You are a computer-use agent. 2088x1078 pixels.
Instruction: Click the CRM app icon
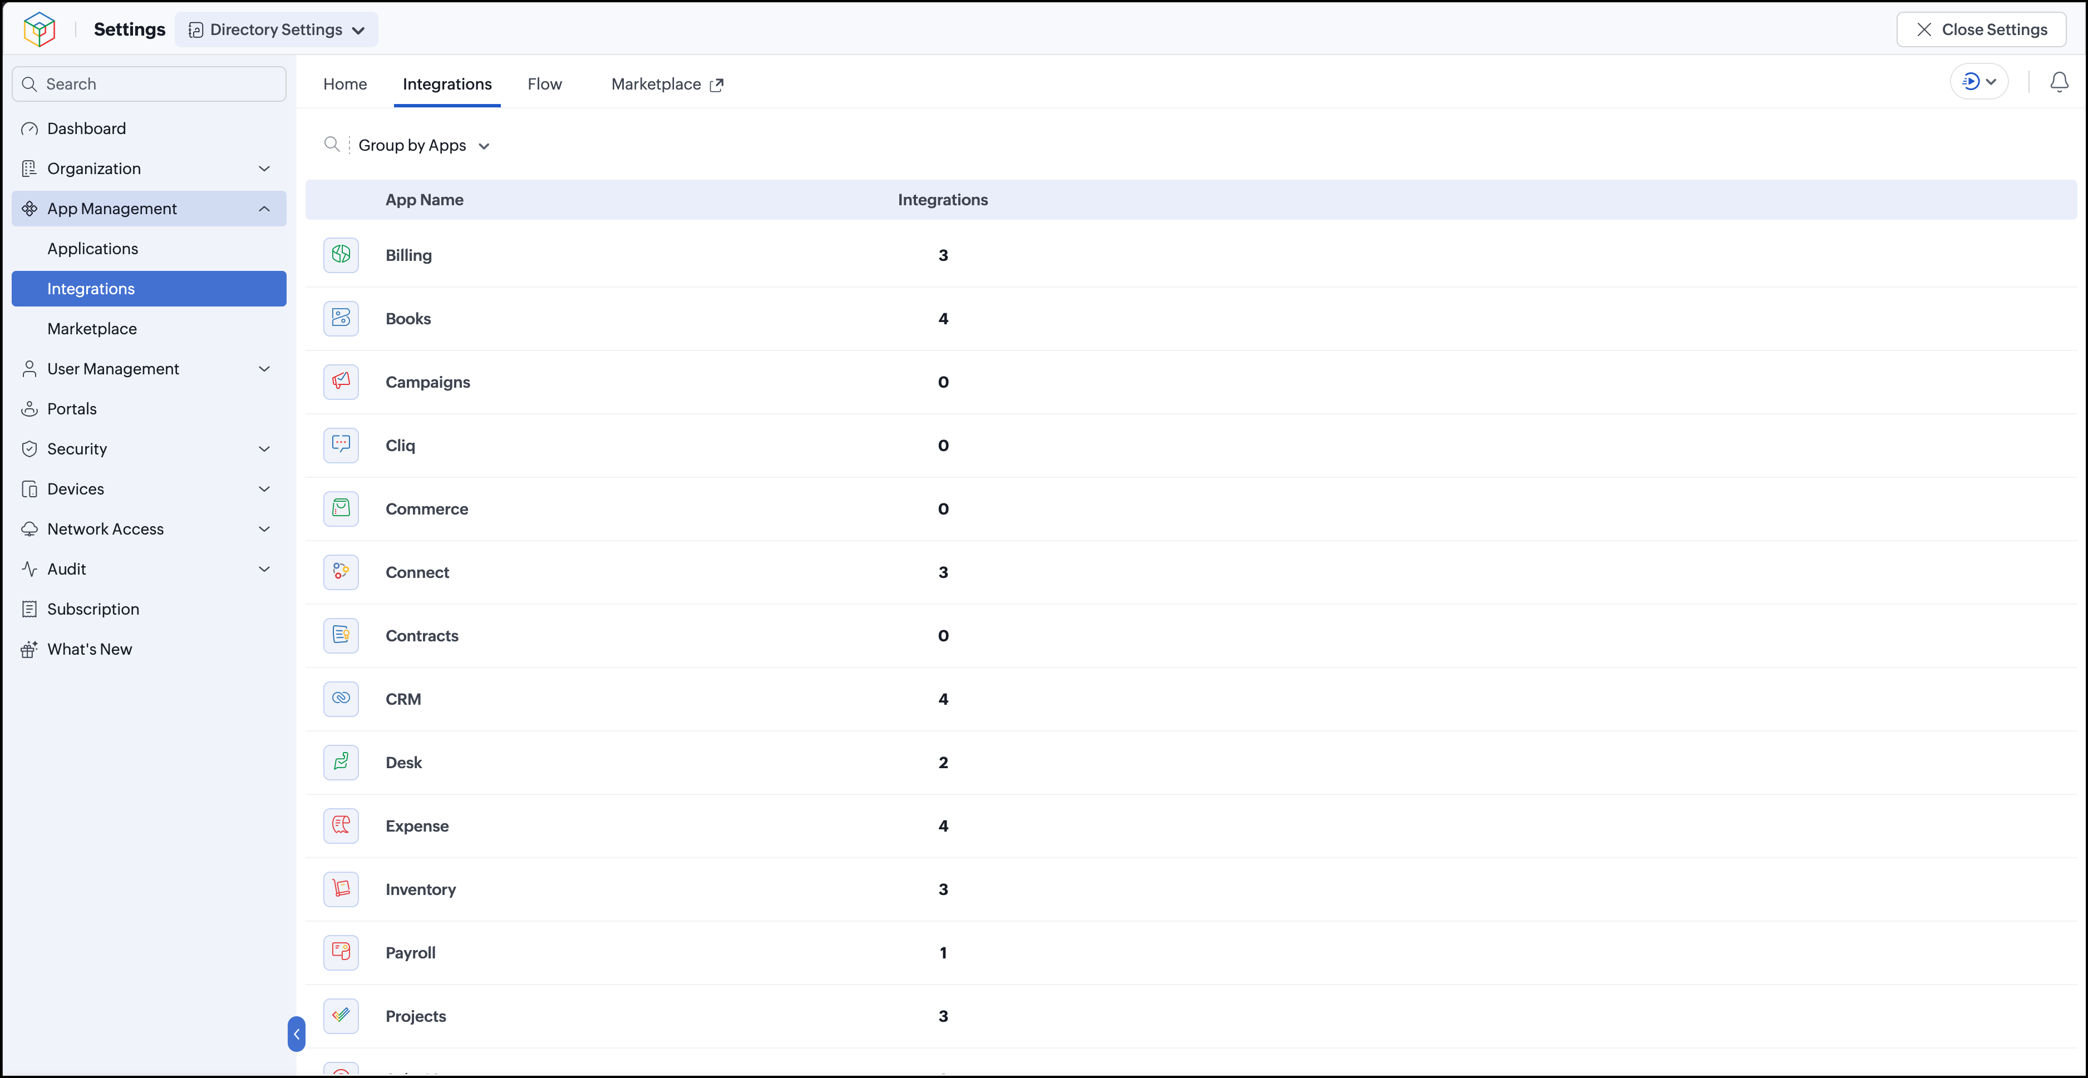[341, 699]
